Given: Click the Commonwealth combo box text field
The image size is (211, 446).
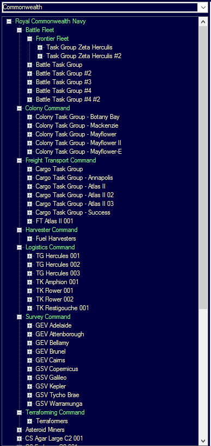Looking at the screenshot, I should click(x=100, y=8).
